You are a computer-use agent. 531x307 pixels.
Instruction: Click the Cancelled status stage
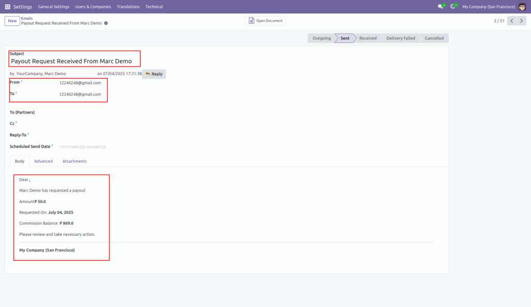[434, 38]
